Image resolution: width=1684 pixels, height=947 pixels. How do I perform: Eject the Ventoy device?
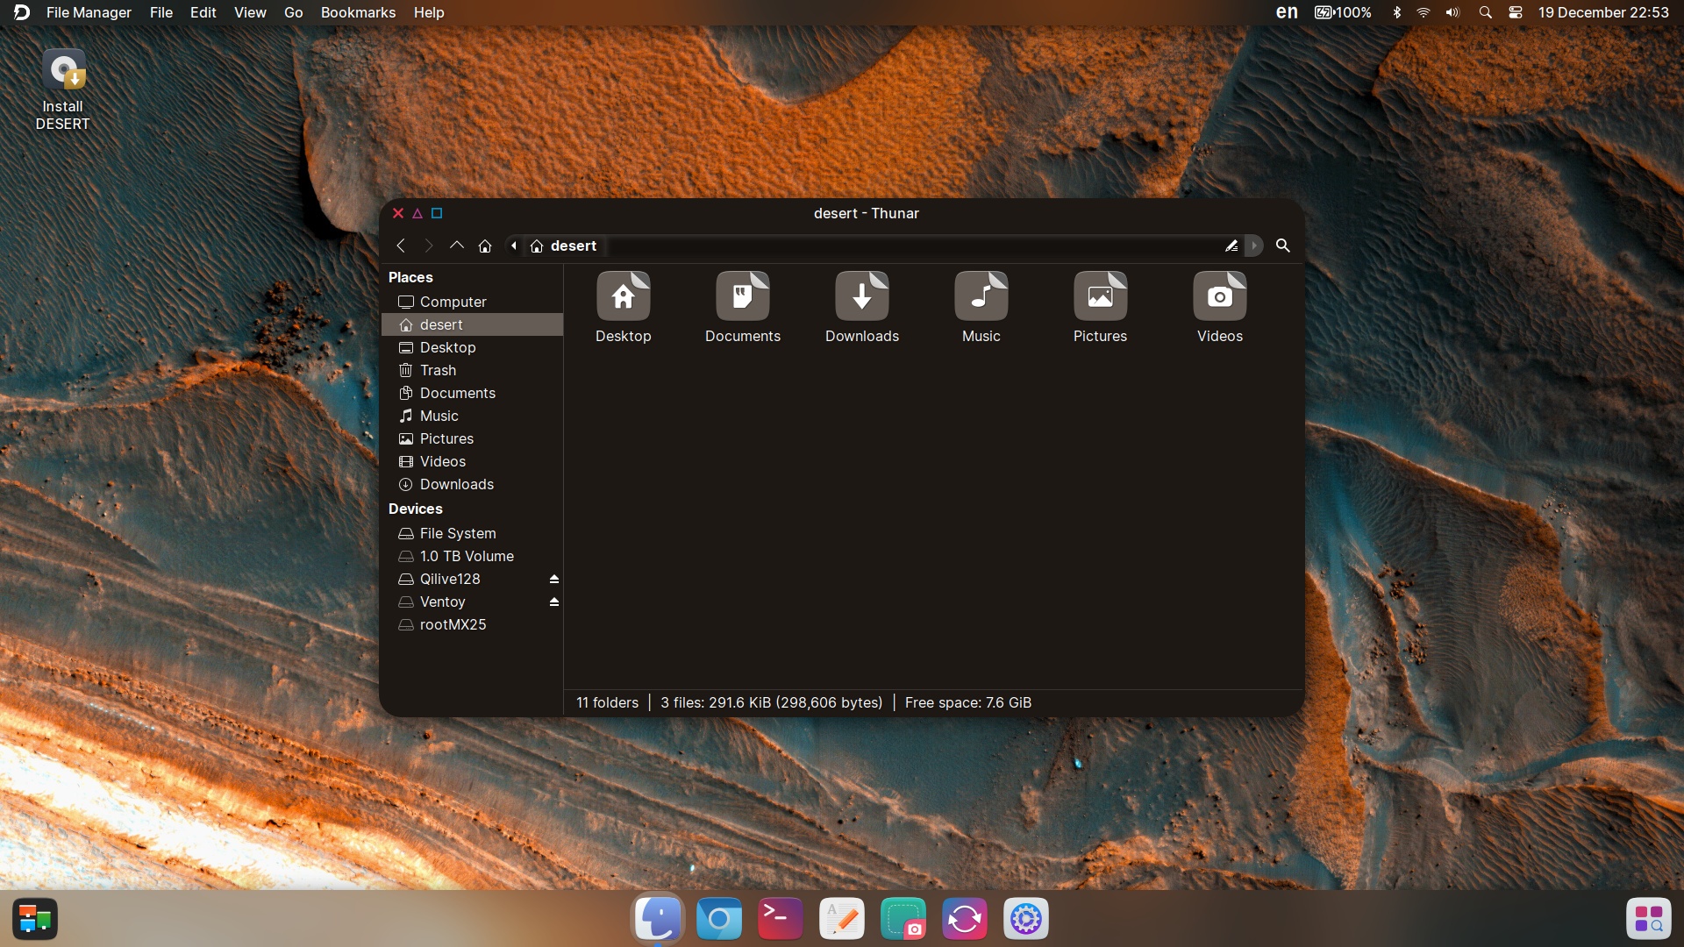coord(553,602)
